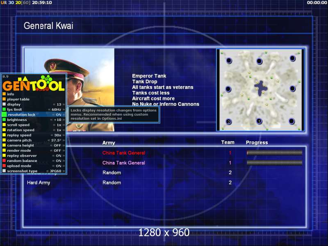Click the 60Hz fps limit value

tap(57, 109)
